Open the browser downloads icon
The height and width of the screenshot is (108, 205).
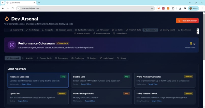pos(180,8)
